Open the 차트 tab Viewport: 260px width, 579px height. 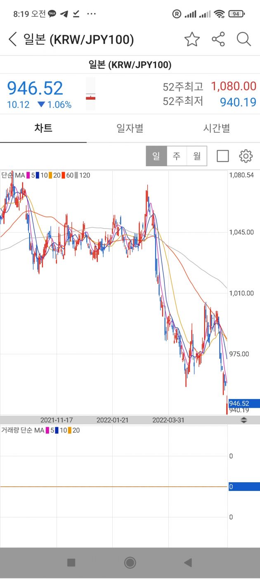[x=43, y=128]
